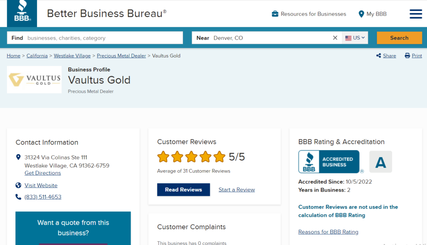Image resolution: width=427 pixels, height=245 pixels.
Task: Click the 5/5 review score text
Action: [x=237, y=157]
